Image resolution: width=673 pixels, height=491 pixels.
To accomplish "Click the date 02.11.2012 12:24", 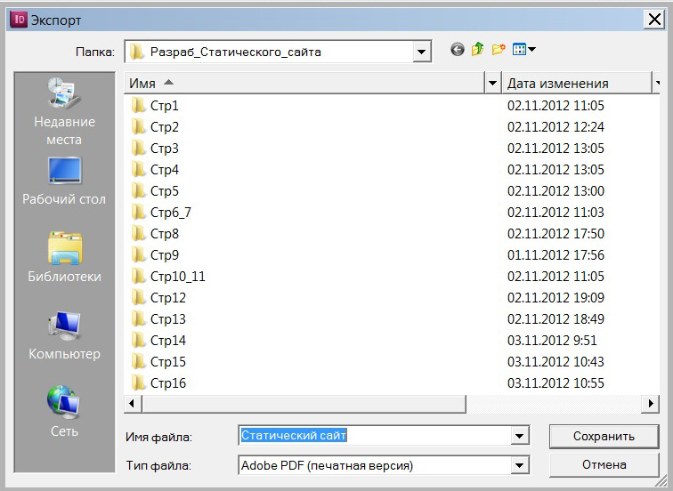I will click(x=555, y=127).
